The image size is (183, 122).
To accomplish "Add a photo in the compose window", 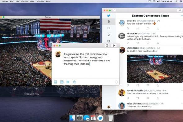I will (56, 82).
